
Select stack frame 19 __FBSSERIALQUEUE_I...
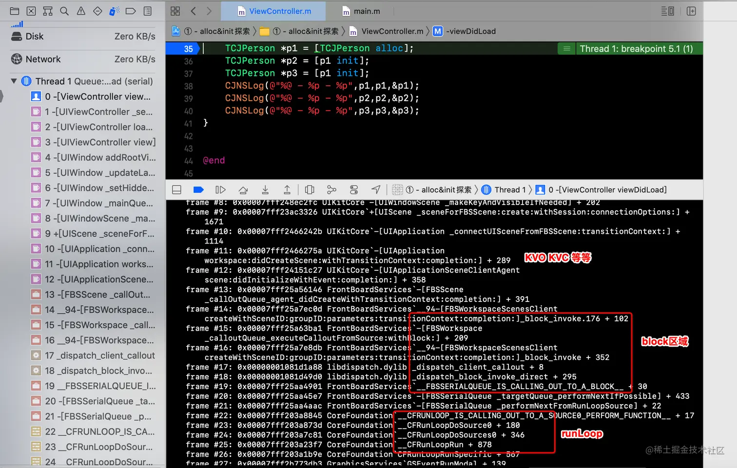(93, 386)
